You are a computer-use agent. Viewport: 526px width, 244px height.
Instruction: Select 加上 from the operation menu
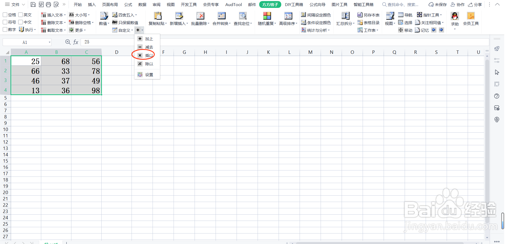pyautogui.click(x=147, y=39)
